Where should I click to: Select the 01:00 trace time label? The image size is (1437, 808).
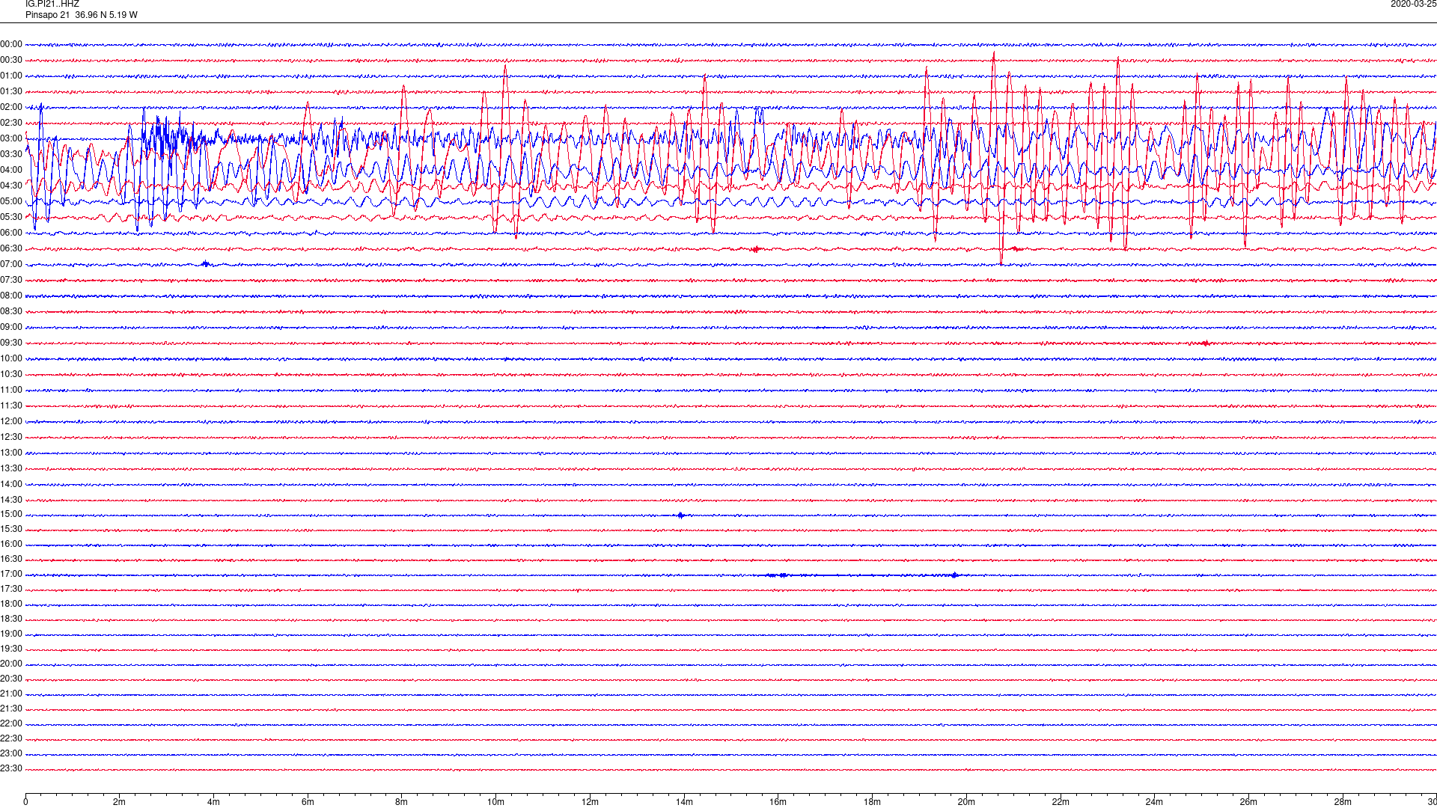11,76
